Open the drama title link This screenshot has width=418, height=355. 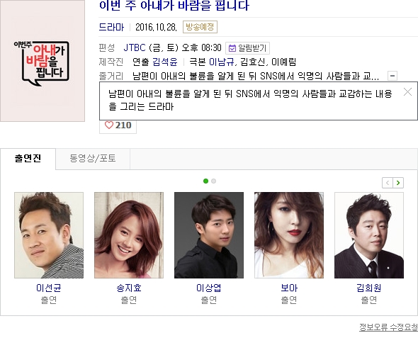coord(174,6)
